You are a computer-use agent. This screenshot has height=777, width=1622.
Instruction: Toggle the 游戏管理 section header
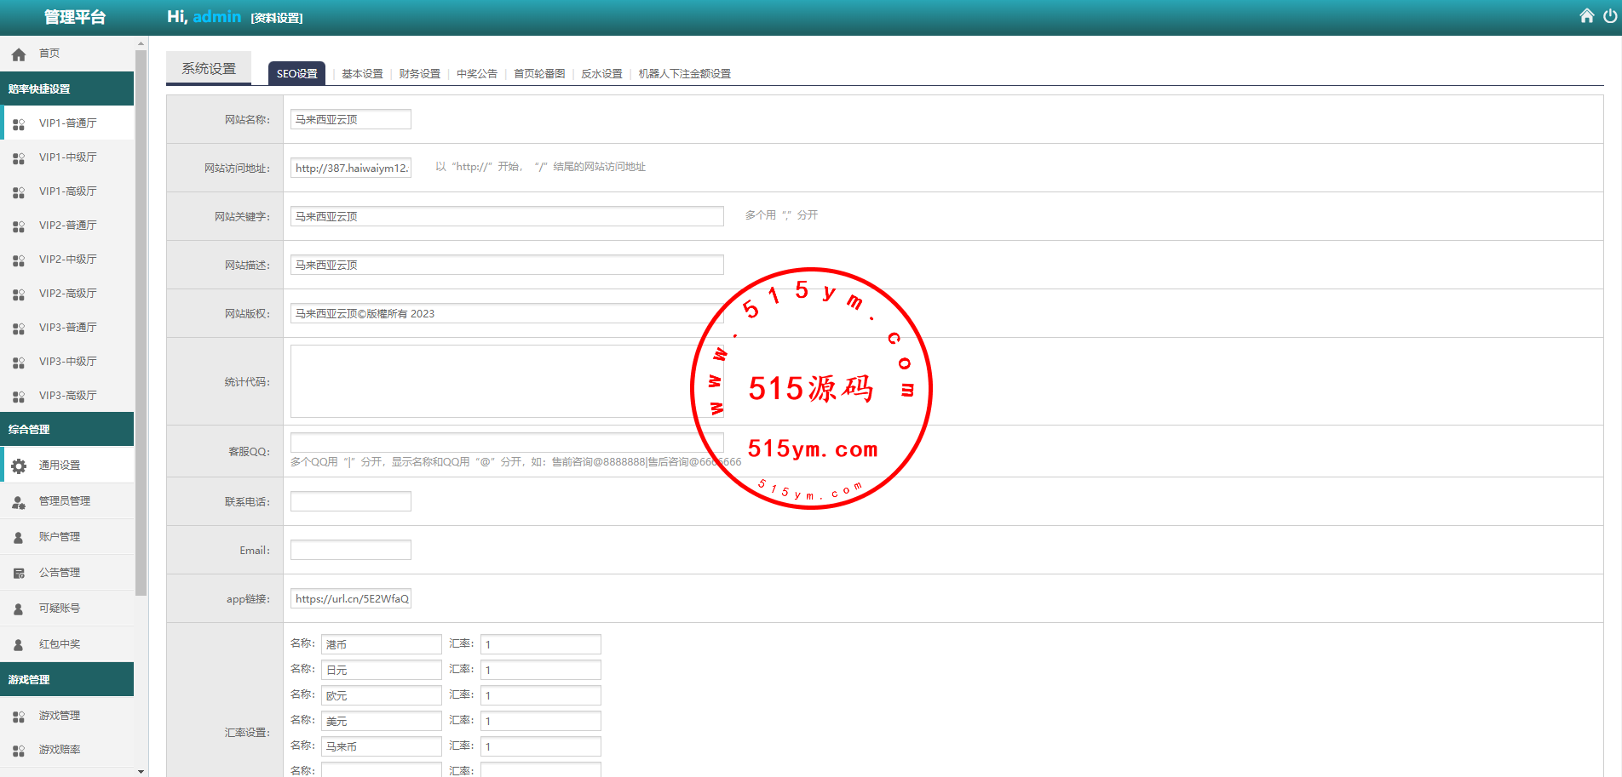coord(66,680)
